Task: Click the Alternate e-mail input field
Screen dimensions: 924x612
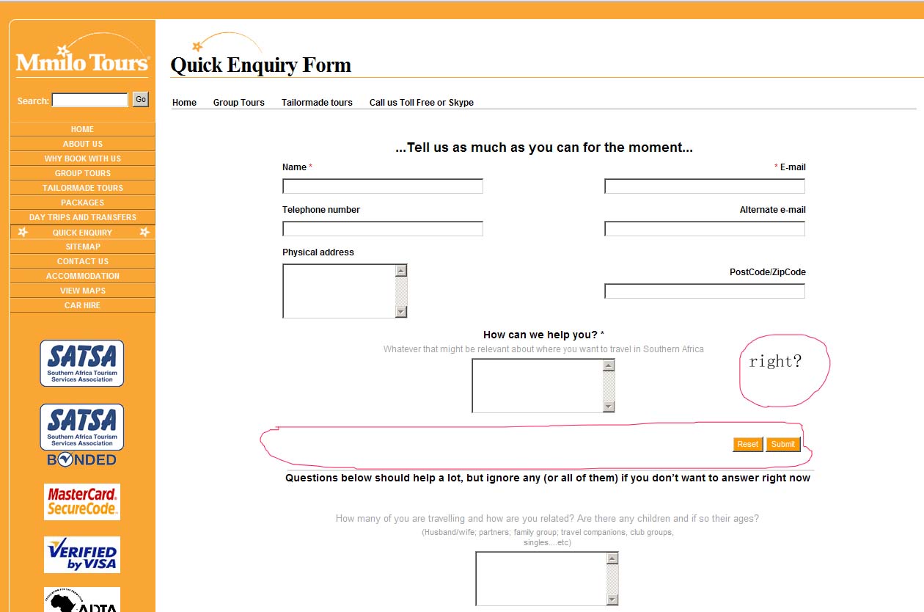Action: click(x=704, y=229)
